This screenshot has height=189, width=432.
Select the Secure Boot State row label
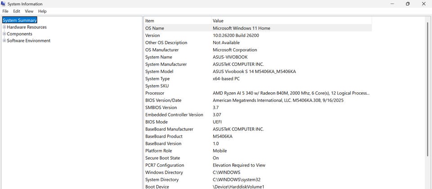[162, 158]
